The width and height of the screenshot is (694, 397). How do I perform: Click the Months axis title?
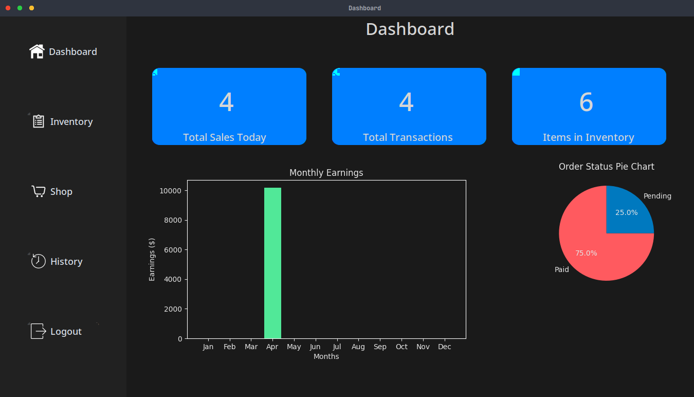(x=326, y=356)
